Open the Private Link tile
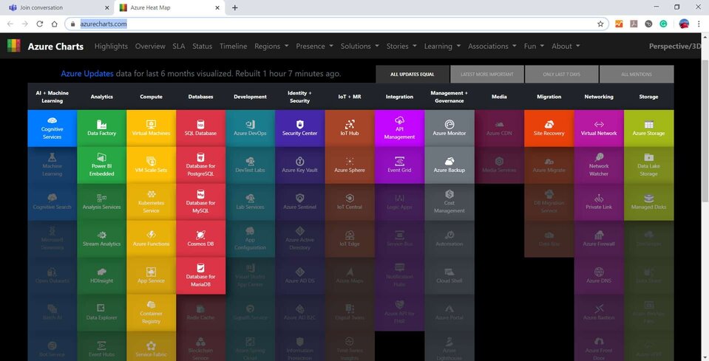This screenshot has height=361, width=709. (x=599, y=202)
